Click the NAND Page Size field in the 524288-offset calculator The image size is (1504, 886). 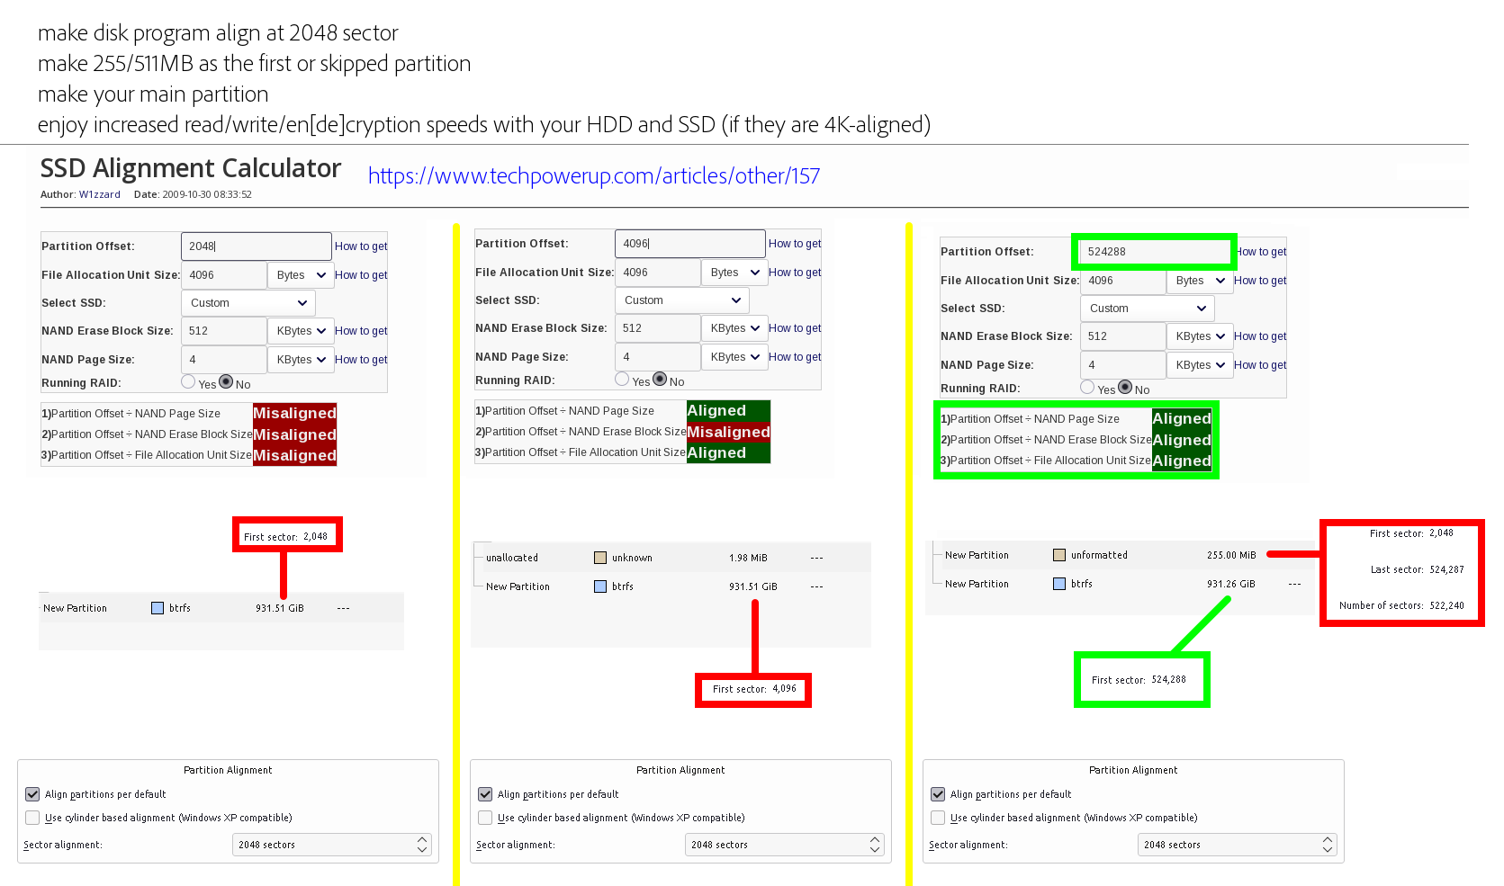pos(1123,365)
